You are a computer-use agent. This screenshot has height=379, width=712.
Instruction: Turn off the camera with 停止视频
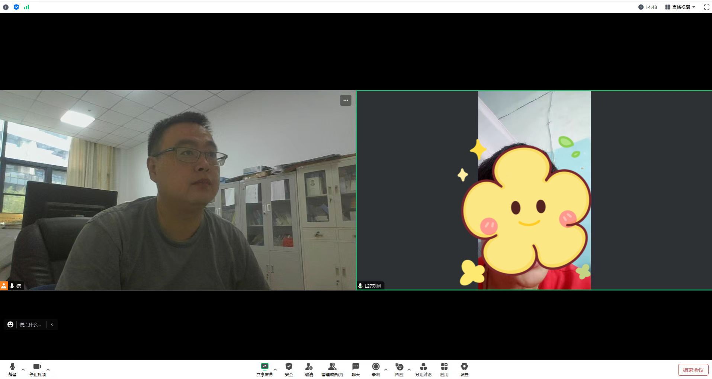point(37,369)
